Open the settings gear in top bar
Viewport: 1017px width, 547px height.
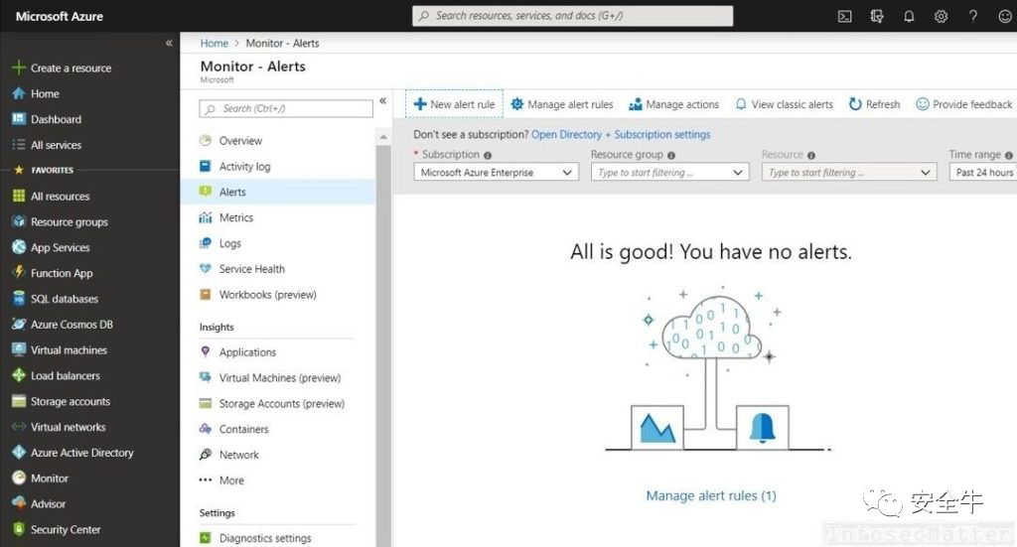942,16
